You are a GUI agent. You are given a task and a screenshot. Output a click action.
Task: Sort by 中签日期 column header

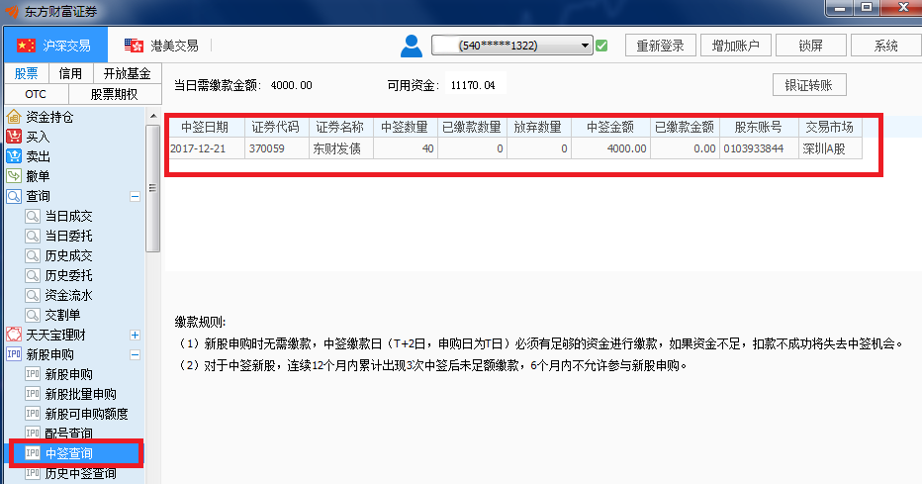pos(205,127)
